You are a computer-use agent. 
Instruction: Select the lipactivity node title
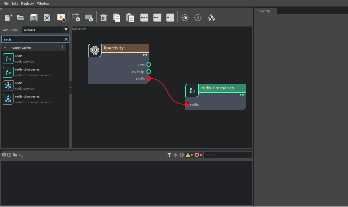point(114,48)
